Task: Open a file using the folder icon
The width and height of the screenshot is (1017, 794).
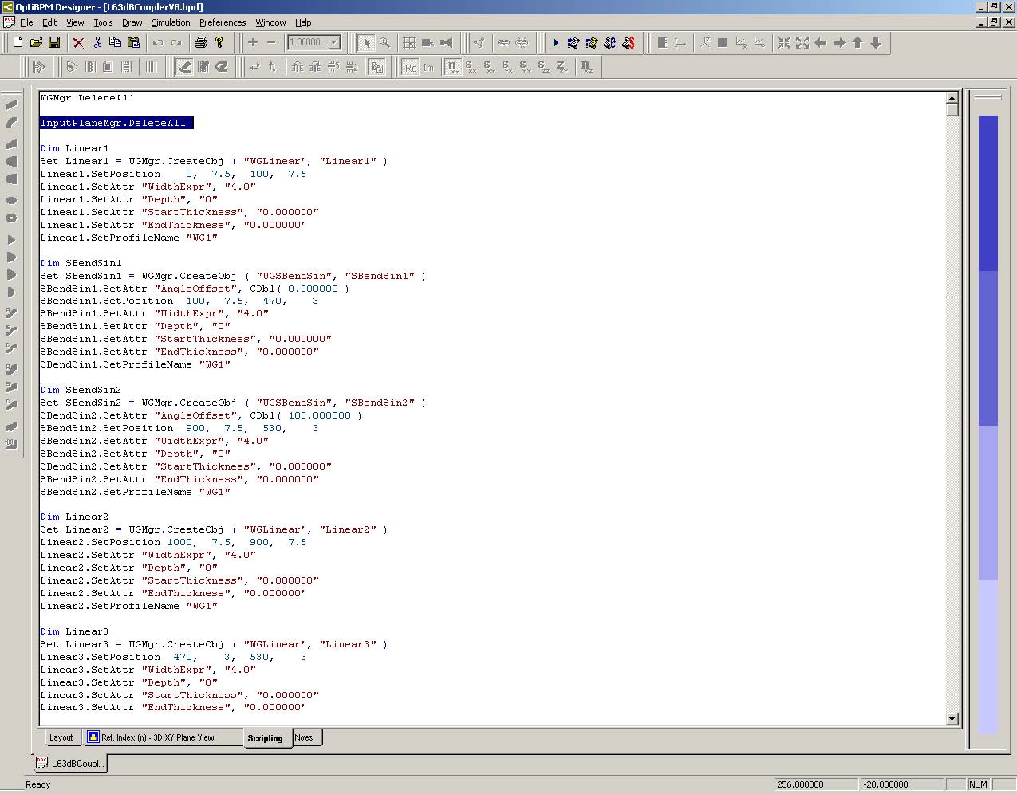Action: coord(36,43)
